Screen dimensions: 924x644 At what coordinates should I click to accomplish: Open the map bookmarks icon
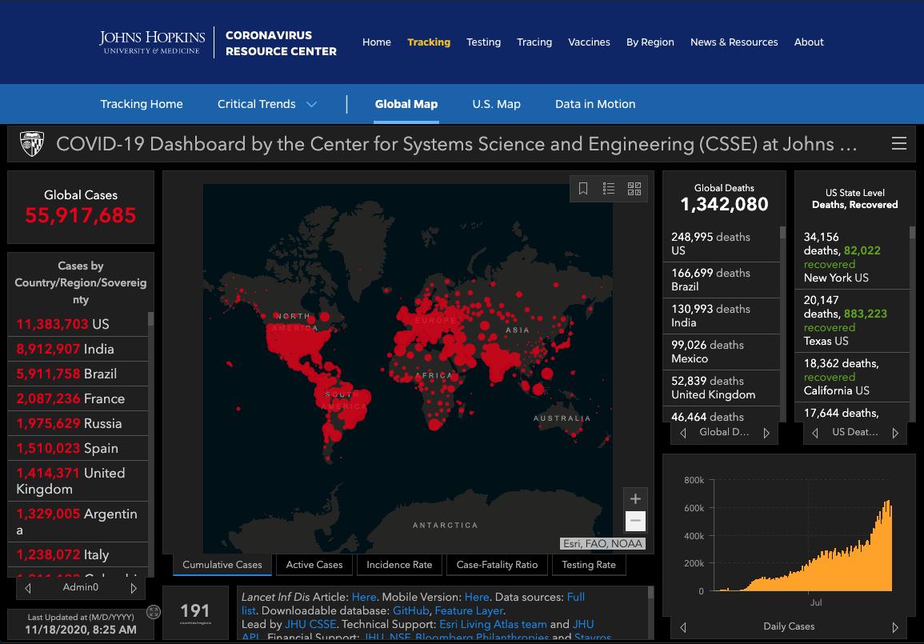click(583, 189)
